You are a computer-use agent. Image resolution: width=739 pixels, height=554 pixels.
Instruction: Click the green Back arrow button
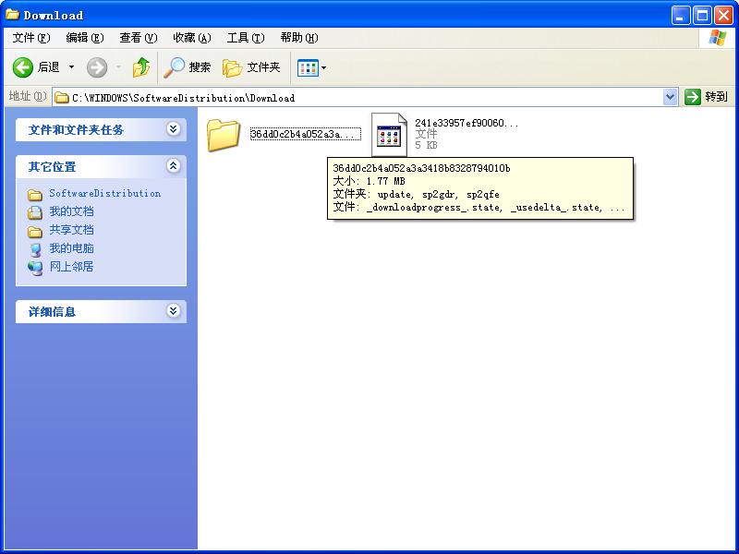tap(22, 67)
